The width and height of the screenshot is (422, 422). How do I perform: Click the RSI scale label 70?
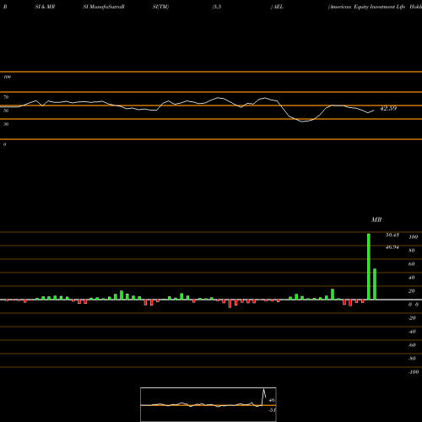point(6,97)
